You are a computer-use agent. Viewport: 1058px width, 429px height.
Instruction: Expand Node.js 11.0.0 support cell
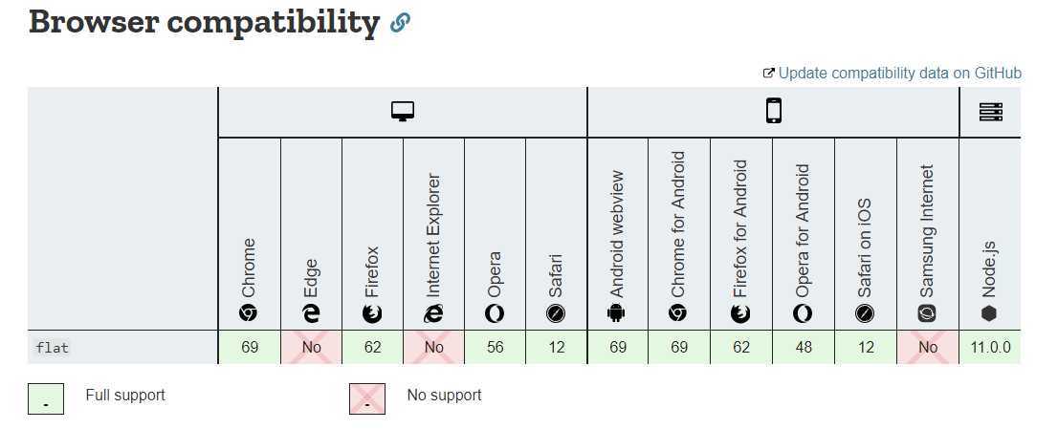pyautogui.click(x=990, y=348)
